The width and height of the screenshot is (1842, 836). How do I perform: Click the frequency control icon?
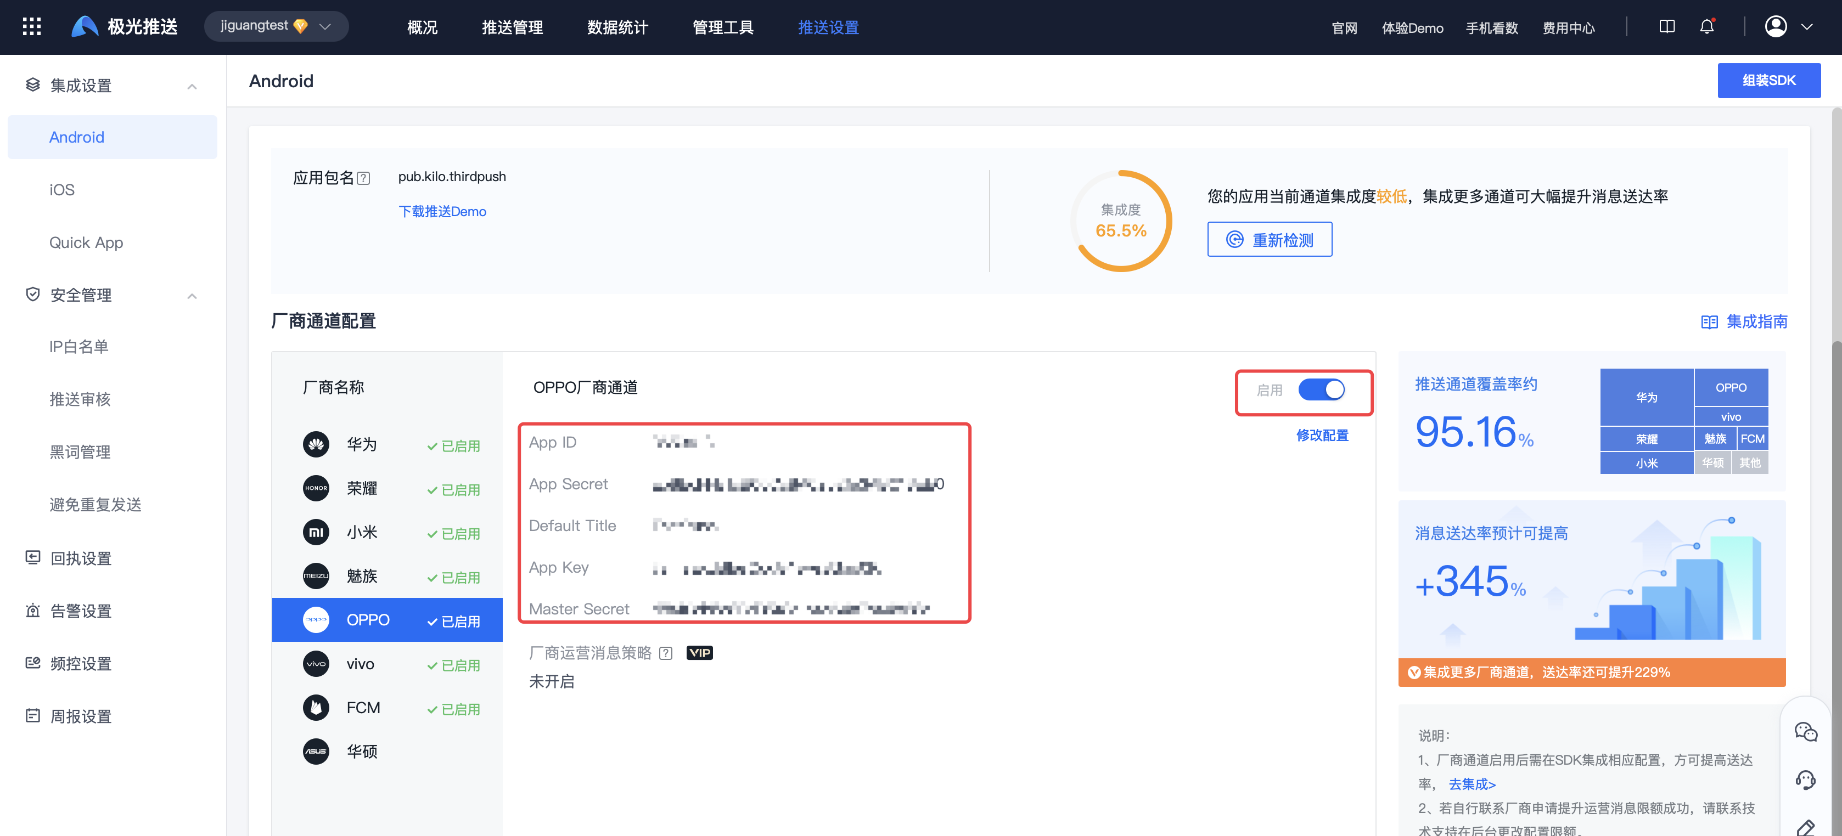pos(33,663)
